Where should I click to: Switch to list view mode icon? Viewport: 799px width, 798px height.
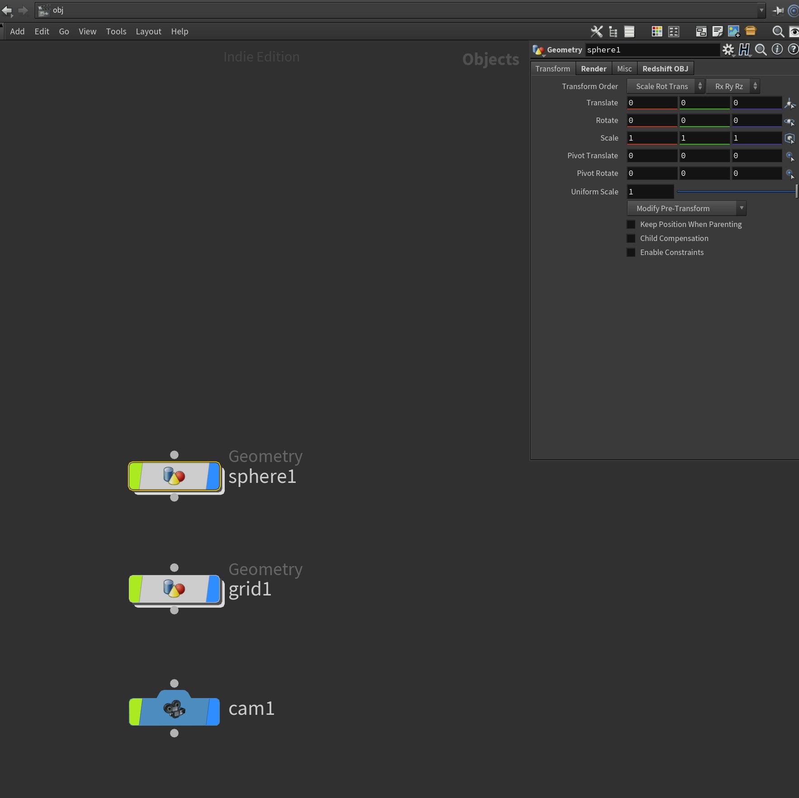(629, 31)
